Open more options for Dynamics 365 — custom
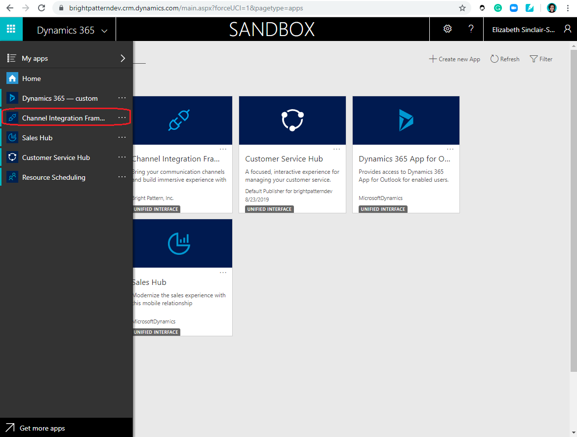Screen dimensions: 577x437 122,98
